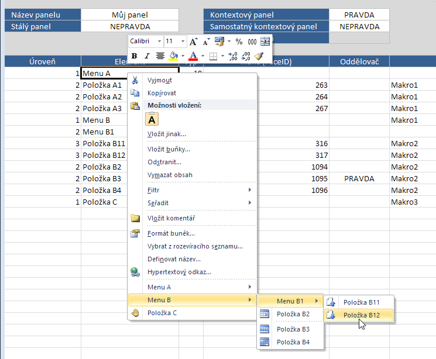Screen dimensions: 436x359
Task: Click Položka C in context menu
Action: tap(192, 313)
